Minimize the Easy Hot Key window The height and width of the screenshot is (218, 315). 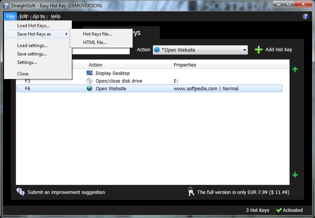click(279, 4)
